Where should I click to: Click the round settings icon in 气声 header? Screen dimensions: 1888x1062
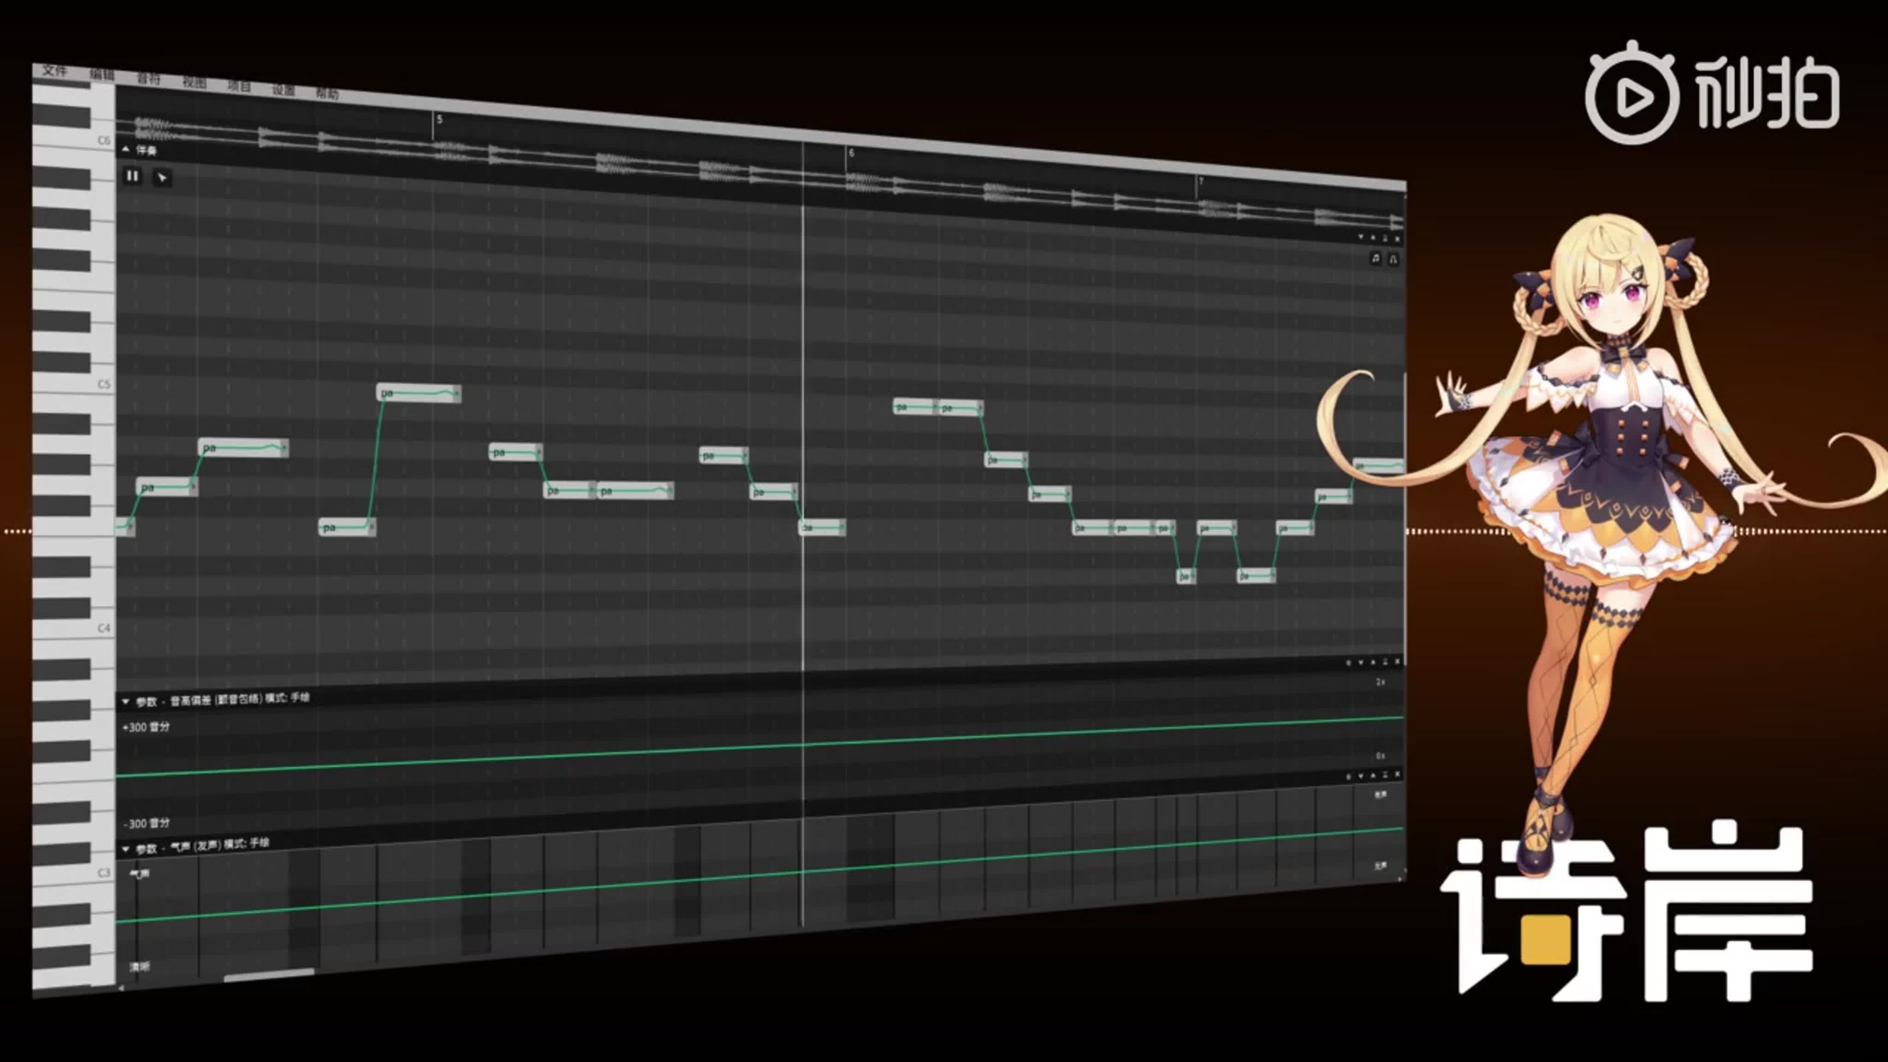1348,776
